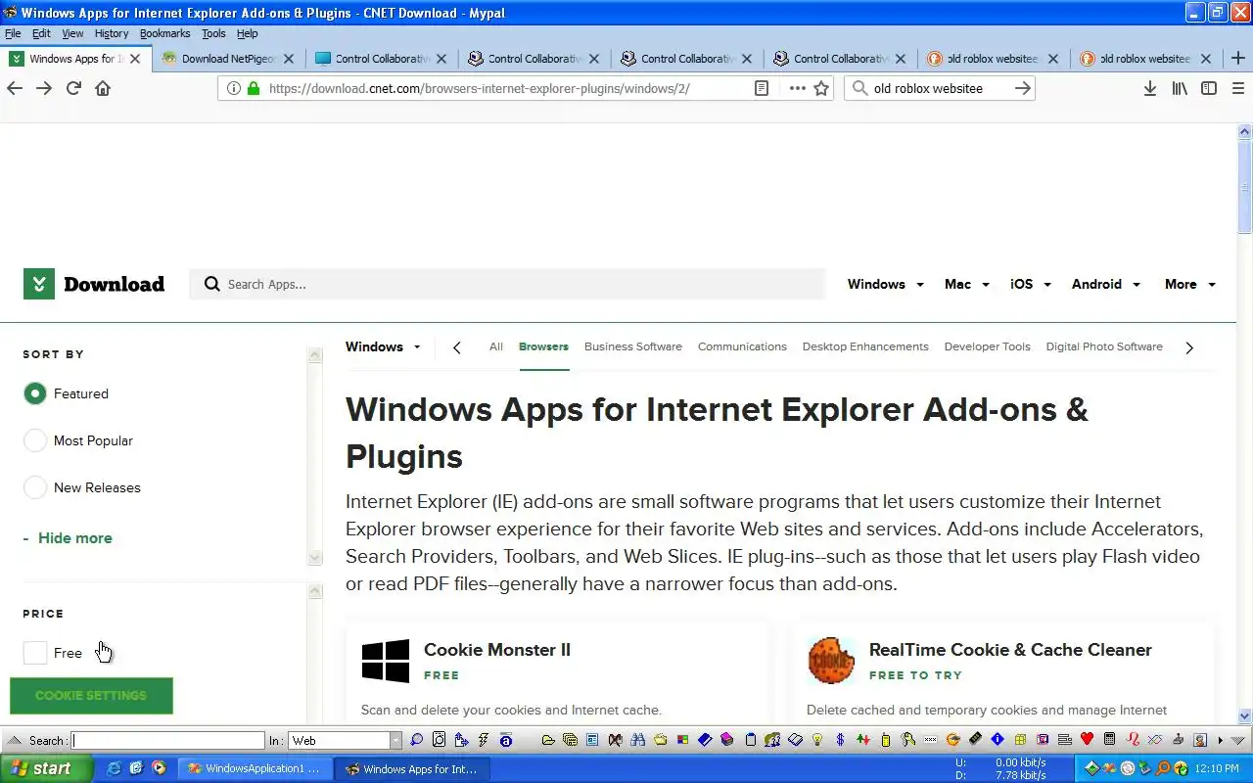
Task: Show next categories with the right chevron
Action: click(1189, 347)
